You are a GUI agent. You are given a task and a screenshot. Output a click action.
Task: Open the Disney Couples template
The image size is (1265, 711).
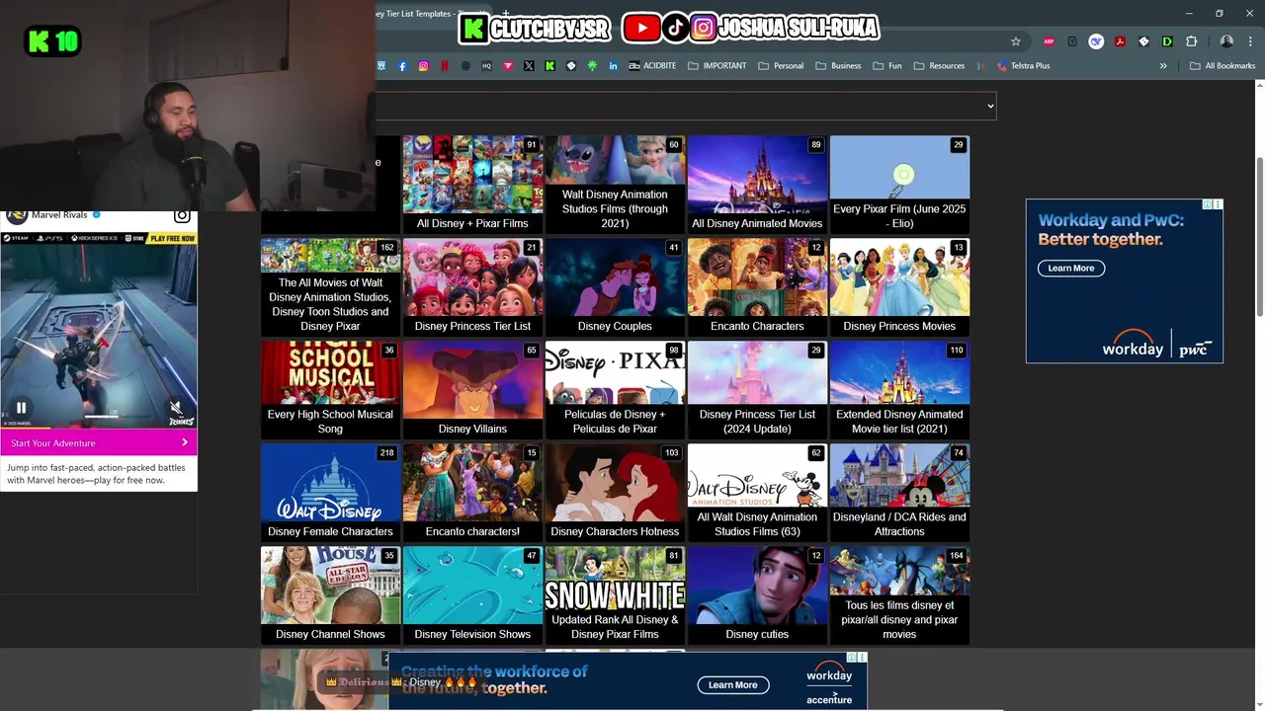(x=615, y=287)
